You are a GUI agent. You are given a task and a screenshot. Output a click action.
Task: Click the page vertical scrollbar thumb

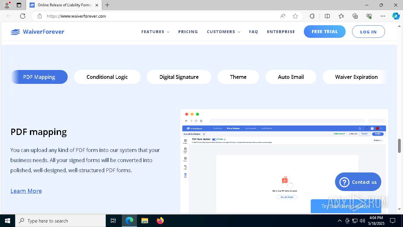pyautogui.click(x=400, y=146)
